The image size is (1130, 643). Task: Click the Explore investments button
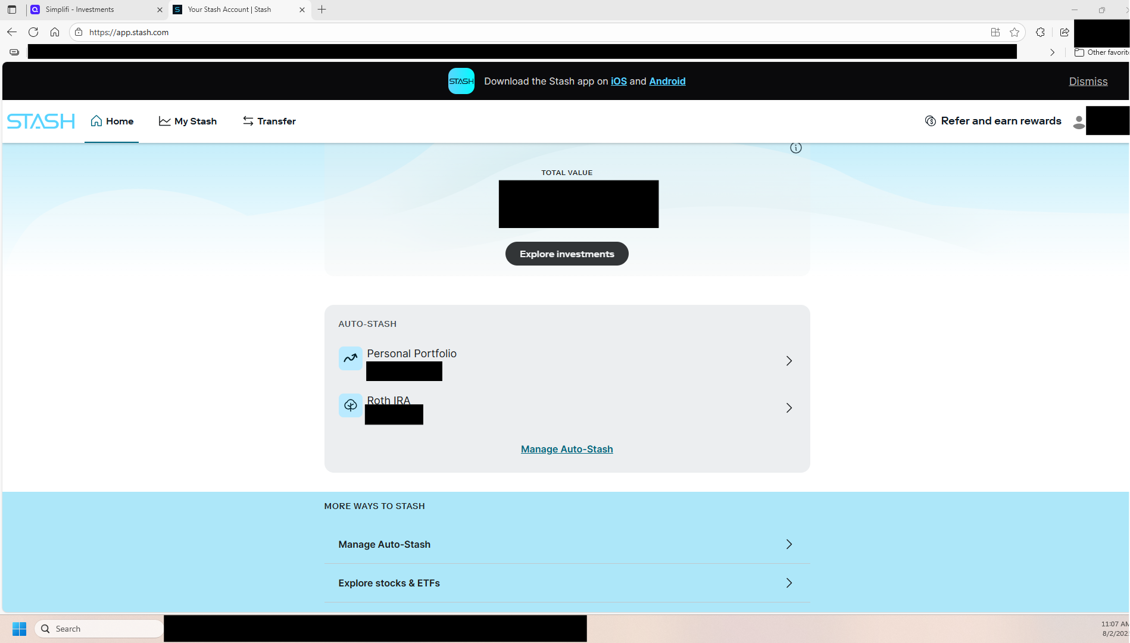click(567, 254)
